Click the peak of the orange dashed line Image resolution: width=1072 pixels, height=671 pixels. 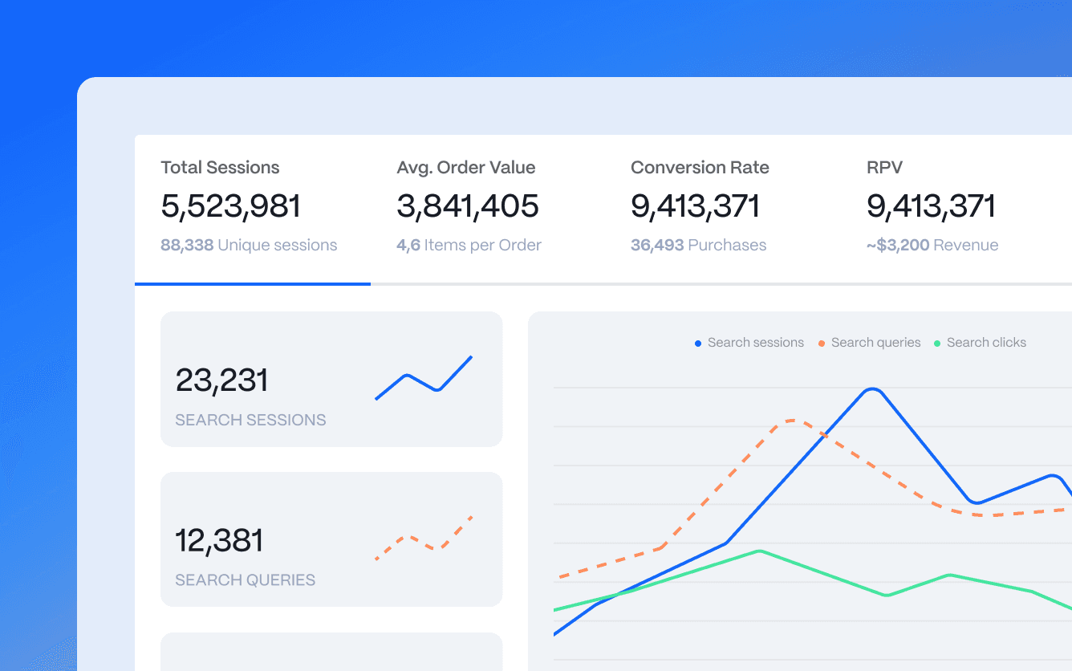click(793, 421)
